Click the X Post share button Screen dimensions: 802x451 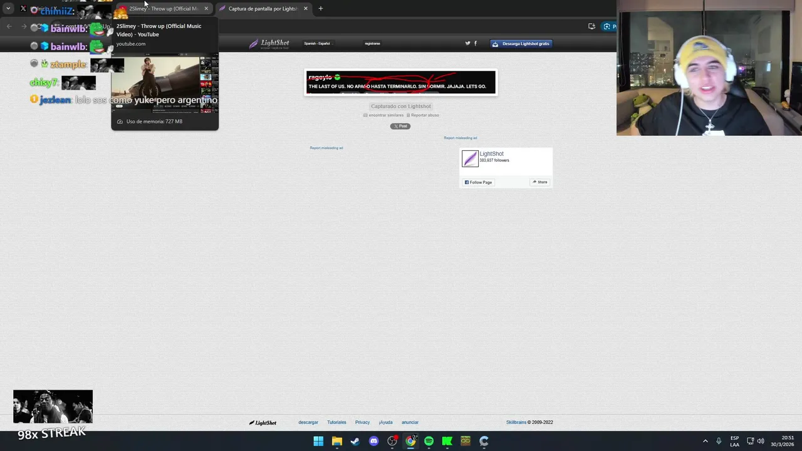[x=400, y=126]
